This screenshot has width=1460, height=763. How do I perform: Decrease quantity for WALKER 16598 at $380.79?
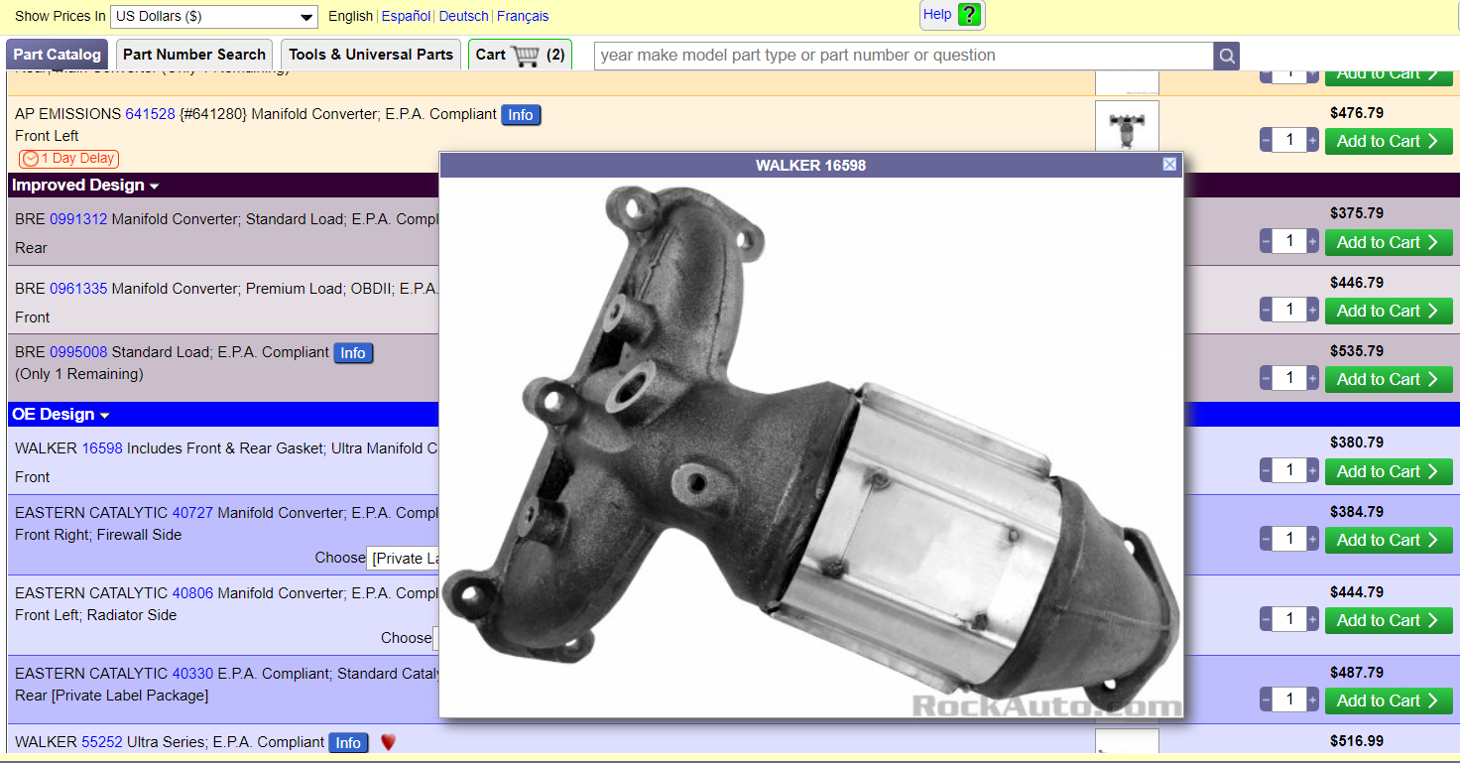click(x=1266, y=470)
